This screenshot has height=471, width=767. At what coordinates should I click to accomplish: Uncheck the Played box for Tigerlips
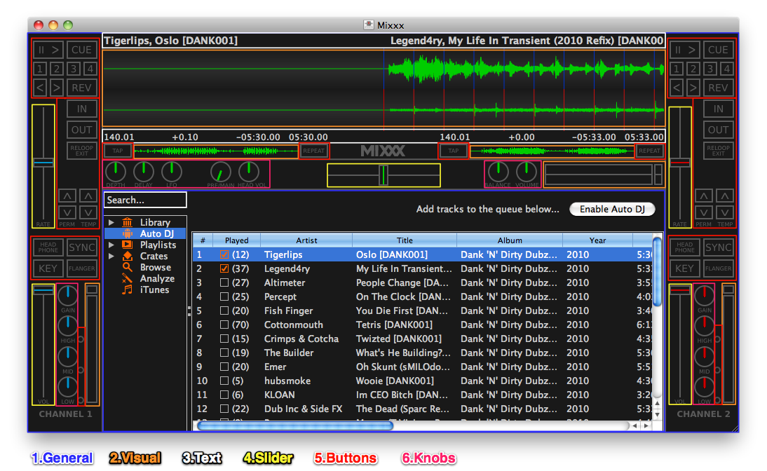click(x=224, y=254)
